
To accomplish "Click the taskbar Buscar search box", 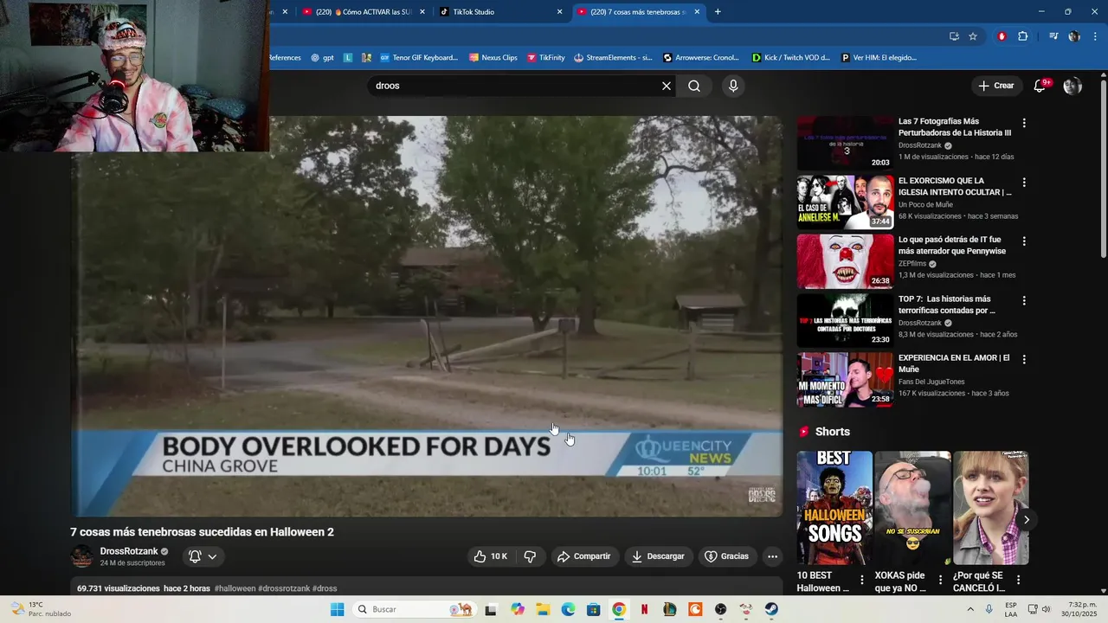I will [414, 609].
